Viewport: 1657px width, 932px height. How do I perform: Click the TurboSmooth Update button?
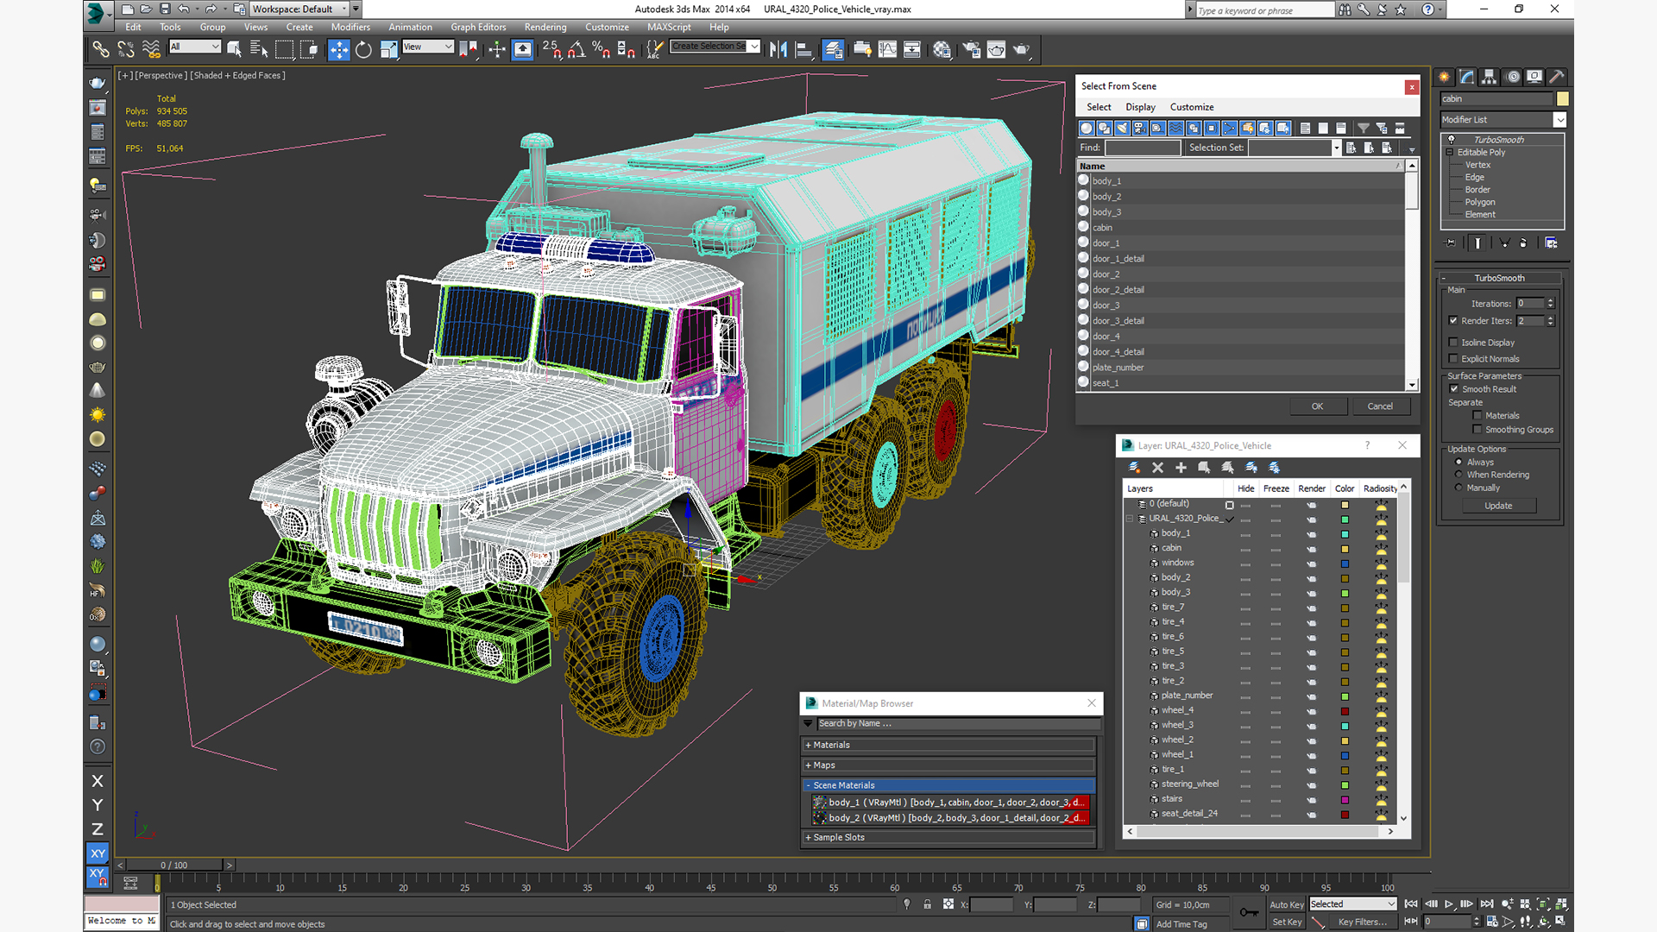point(1498,506)
